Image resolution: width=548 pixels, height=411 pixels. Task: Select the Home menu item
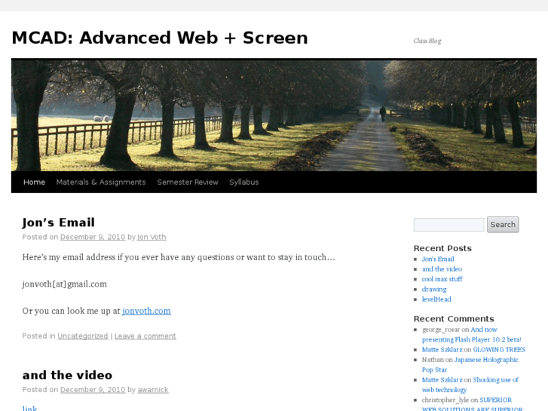coord(34,182)
